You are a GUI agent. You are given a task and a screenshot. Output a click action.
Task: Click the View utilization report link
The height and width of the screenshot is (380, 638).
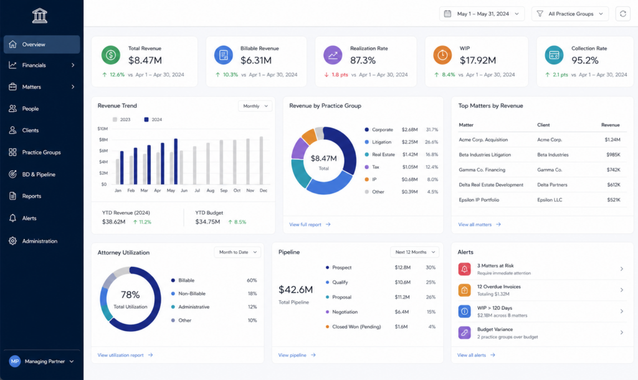[125, 355]
